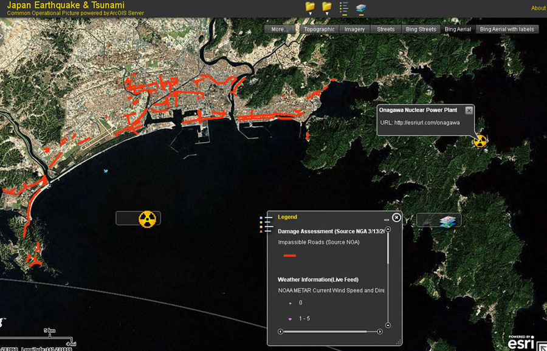
Task: Open the esriurl.com/onagawa URL in popup
Action: tap(427, 123)
